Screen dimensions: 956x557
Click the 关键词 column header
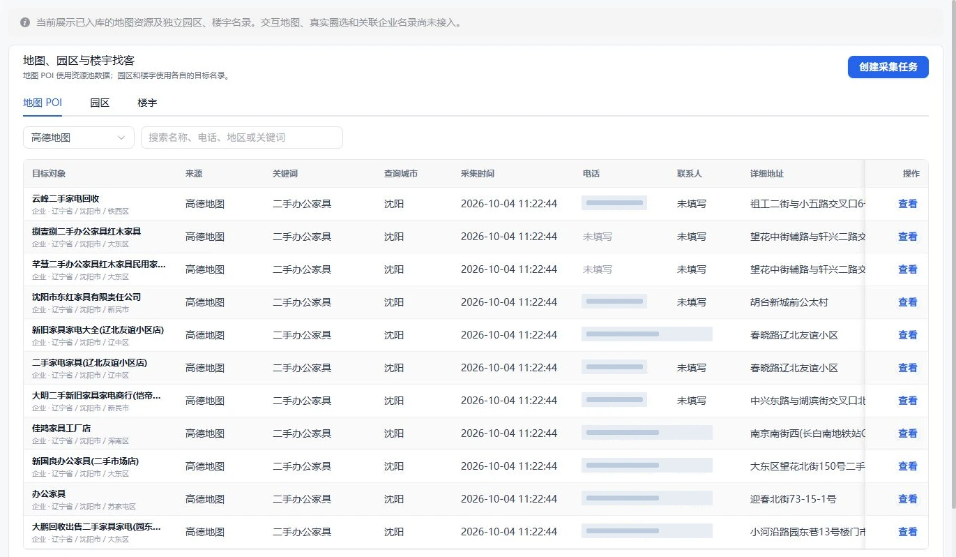pos(285,174)
